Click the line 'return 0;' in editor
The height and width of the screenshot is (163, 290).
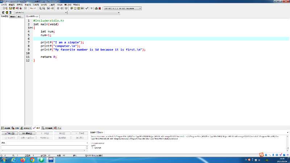click(x=49, y=57)
